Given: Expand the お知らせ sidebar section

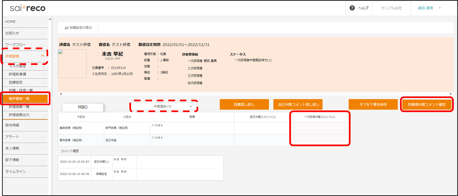Looking at the screenshot, I should pyautogui.click(x=43, y=33).
